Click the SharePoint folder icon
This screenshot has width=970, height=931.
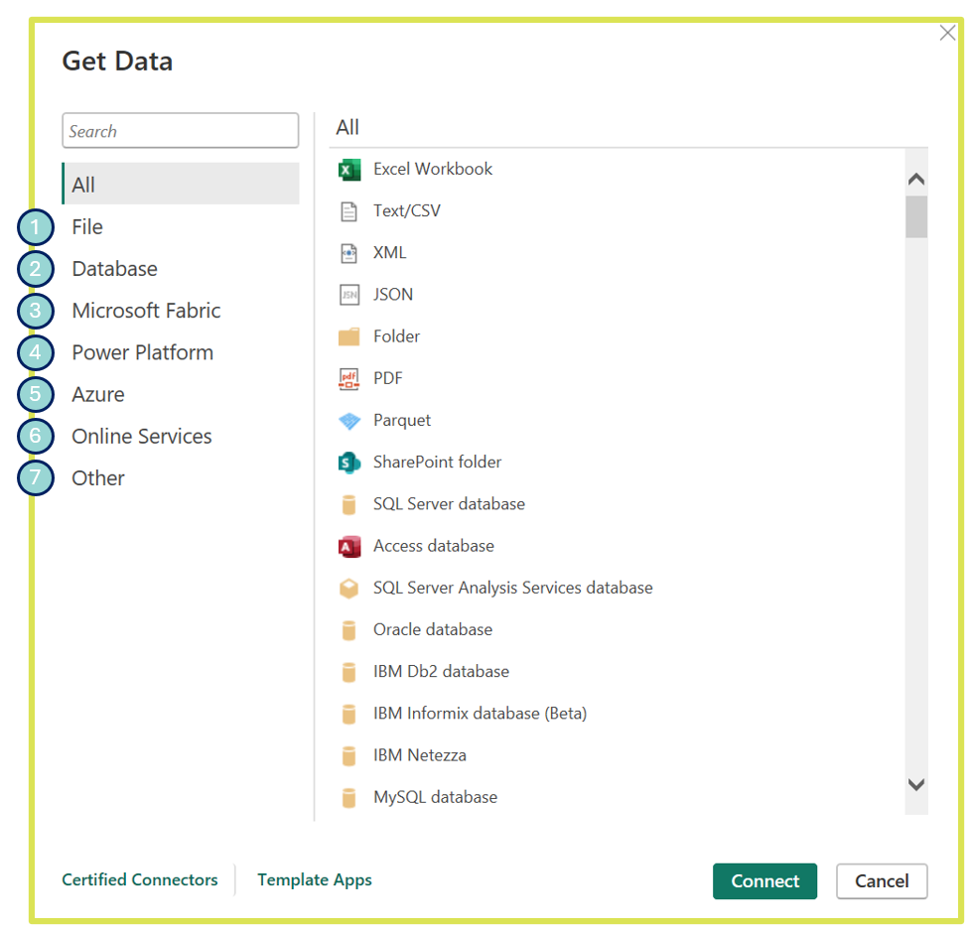pos(348,463)
